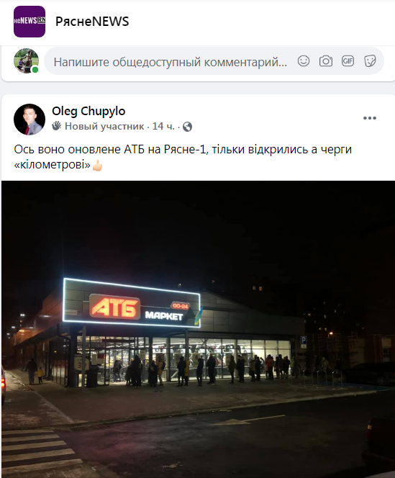395x478 pixels.
Task: Open Oleg Chupylo's profile name link
Action: pyautogui.click(x=88, y=112)
